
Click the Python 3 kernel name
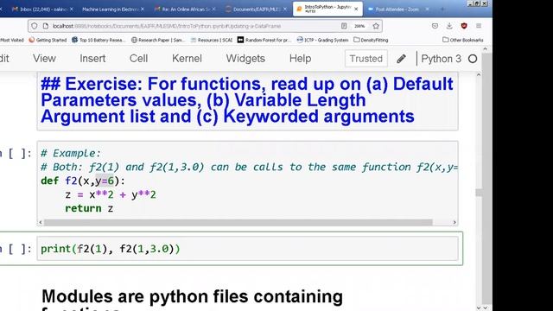pos(441,59)
